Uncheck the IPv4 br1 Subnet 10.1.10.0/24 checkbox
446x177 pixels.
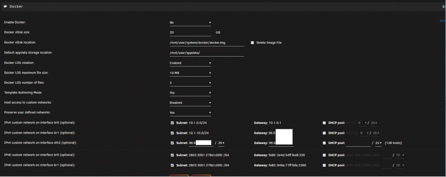pyautogui.click(x=172, y=133)
